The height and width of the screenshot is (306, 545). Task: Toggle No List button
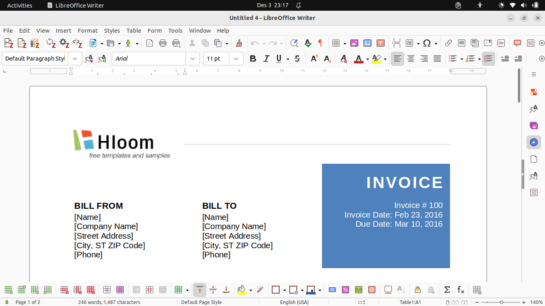[488, 59]
